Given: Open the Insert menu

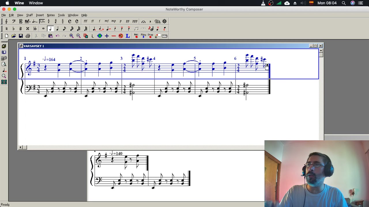Looking at the screenshot, I should coord(40,15).
